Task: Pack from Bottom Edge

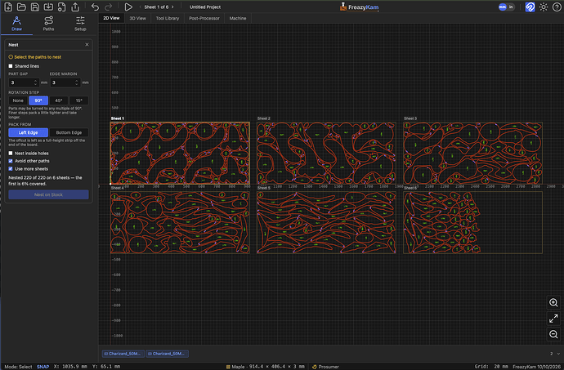Action: pos(69,132)
